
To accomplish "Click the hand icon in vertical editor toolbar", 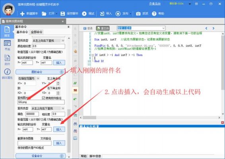I will (x=76, y=51).
